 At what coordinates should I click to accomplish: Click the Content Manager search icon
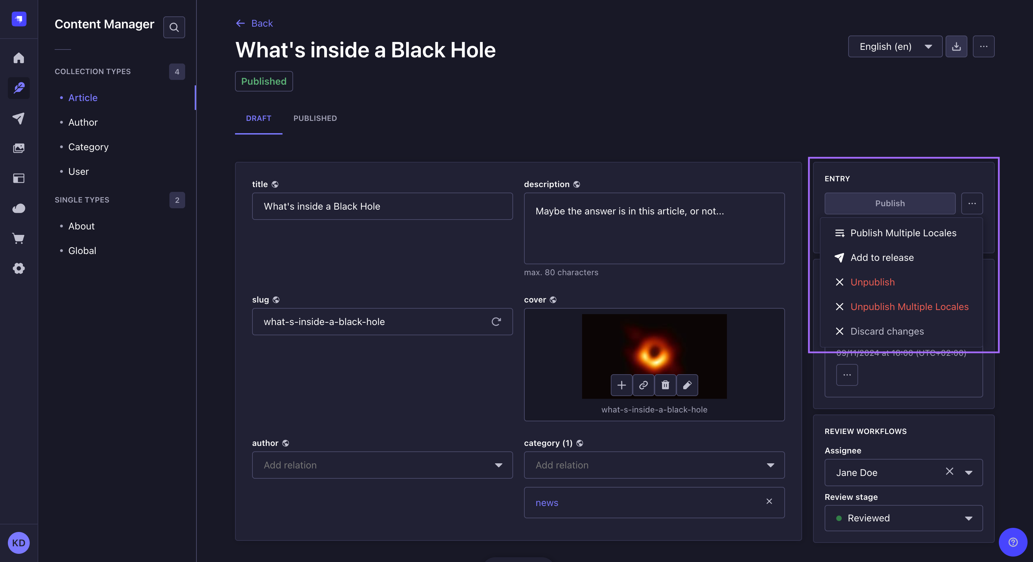174,27
